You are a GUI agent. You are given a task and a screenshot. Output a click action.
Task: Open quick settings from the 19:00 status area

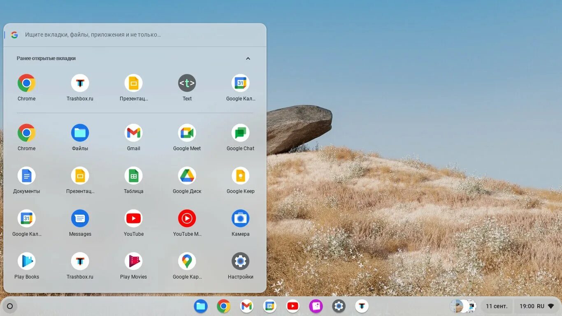tap(537, 306)
